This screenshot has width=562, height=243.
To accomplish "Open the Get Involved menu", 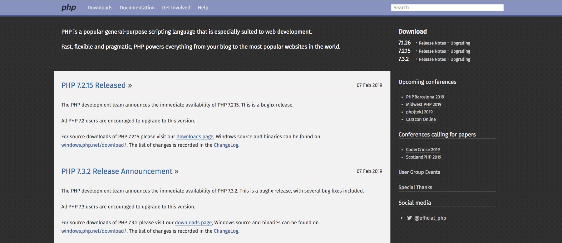I will coord(176,7).
